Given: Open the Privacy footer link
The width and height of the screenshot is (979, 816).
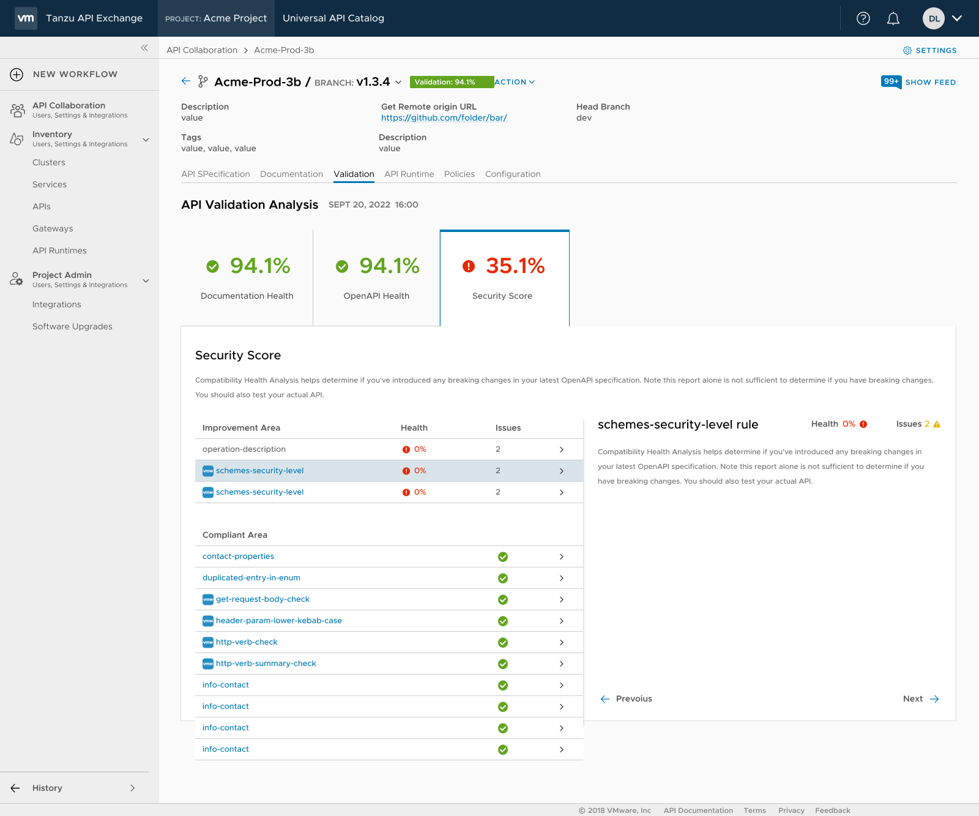Looking at the screenshot, I should pyautogui.click(x=791, y=810).
